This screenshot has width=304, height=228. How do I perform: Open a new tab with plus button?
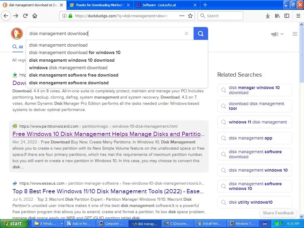point(205,5)
